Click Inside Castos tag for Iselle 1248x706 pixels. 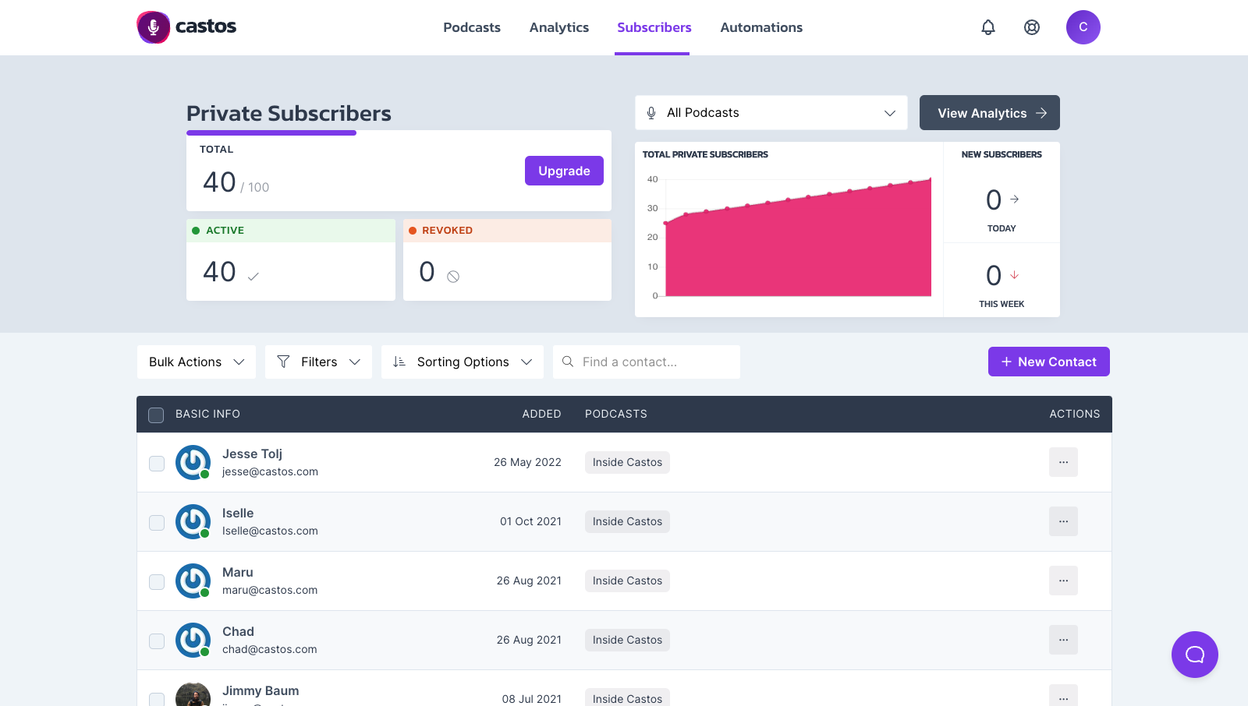tap(627, 521)
